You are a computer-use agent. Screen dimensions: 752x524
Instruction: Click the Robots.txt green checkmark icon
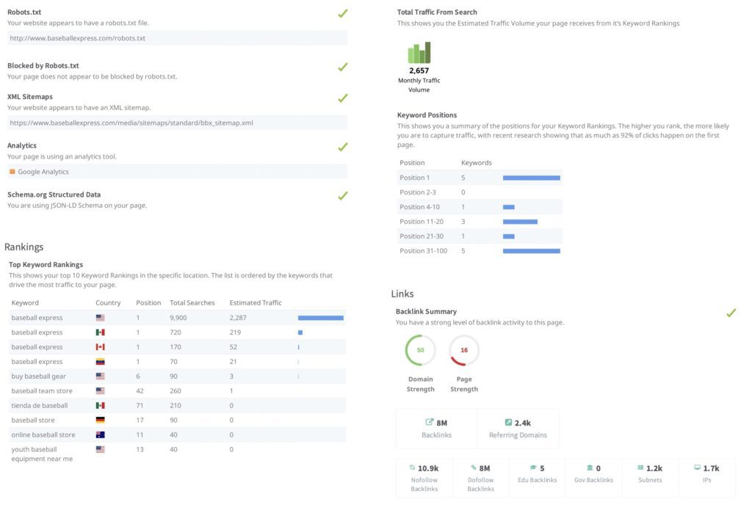[x=342, y=13]
